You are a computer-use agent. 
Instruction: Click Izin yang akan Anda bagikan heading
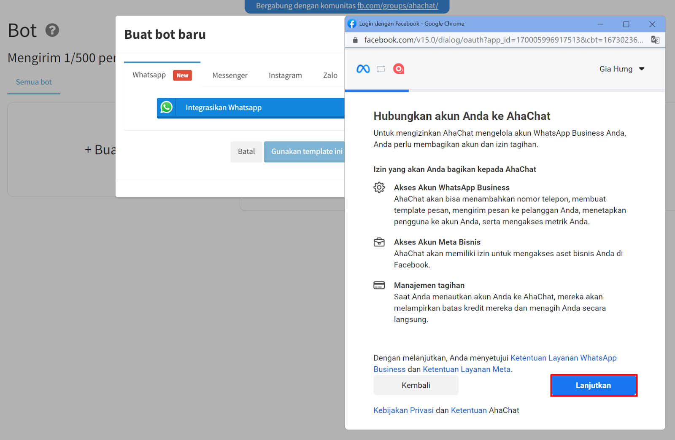click(x=455, y=169)
